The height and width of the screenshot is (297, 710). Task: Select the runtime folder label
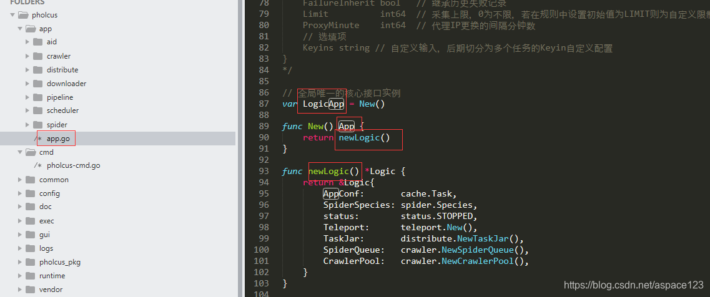tap(52, 276)
